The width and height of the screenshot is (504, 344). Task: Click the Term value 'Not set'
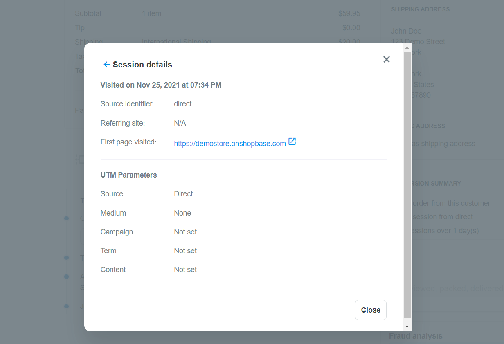point(185,251)
